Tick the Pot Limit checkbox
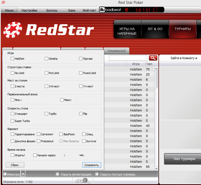 (x=46, y=73)
